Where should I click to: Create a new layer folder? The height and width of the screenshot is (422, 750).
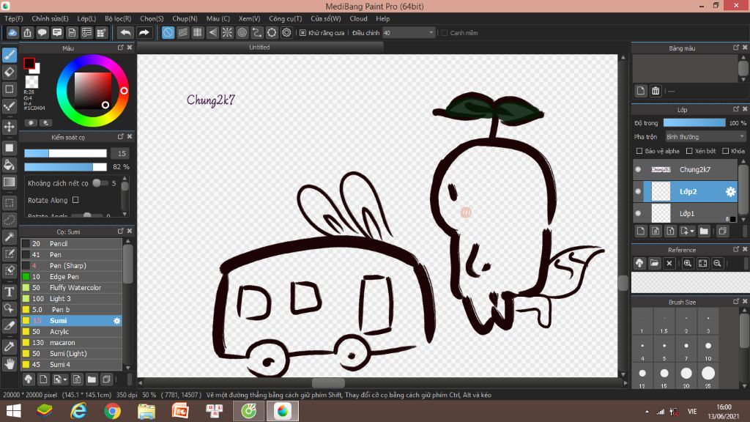point(704,232)
